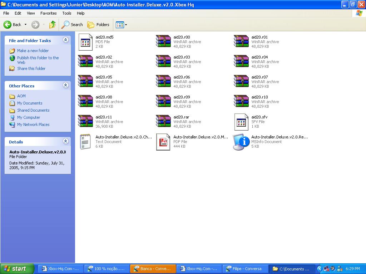Open the Search pane

(72, 25)
